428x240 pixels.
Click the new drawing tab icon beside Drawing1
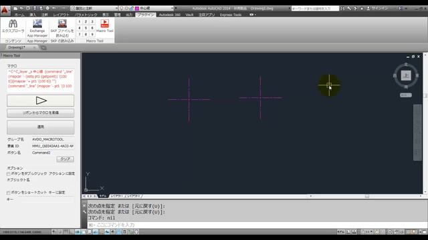pyautogui.click(x=43, y=47)
